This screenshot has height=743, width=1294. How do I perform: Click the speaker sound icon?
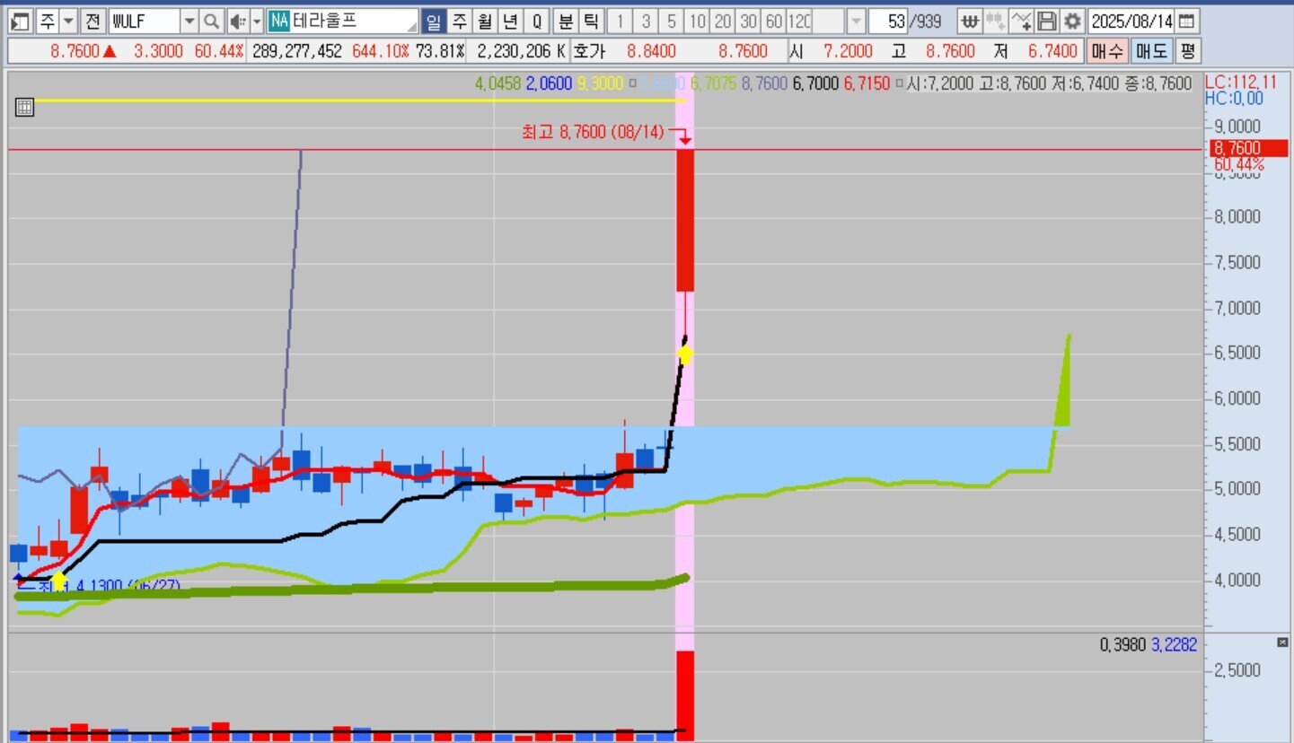tap(237, 21)
